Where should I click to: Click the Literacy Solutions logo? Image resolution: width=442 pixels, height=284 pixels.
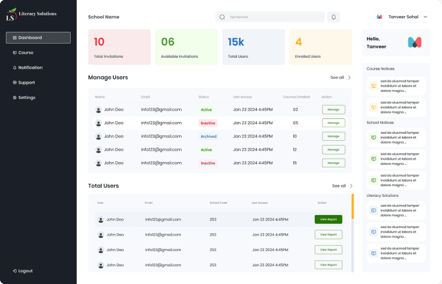(31, 14)
